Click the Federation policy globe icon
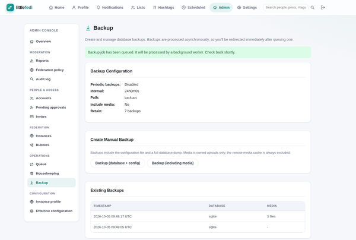 [x=32, y=70]
